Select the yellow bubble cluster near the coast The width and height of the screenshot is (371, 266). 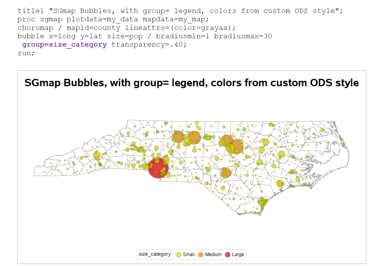click(x=261, y=201)
